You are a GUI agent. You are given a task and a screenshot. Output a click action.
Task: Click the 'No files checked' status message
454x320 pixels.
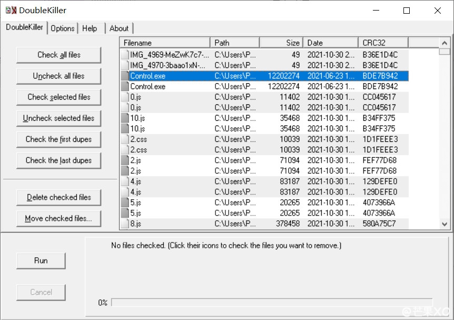pyautogui.click(x=226, y=246)
